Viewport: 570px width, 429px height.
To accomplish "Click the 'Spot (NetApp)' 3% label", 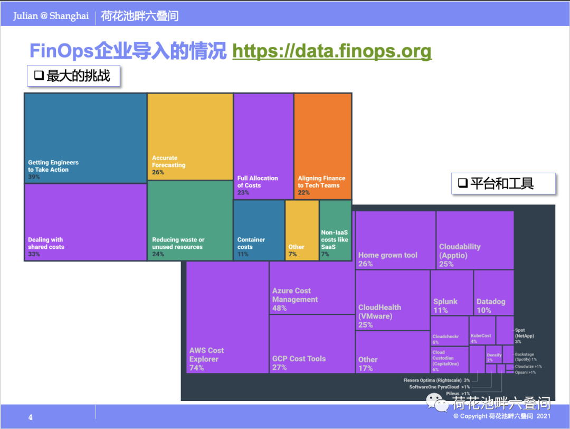I will click(524, 336).
